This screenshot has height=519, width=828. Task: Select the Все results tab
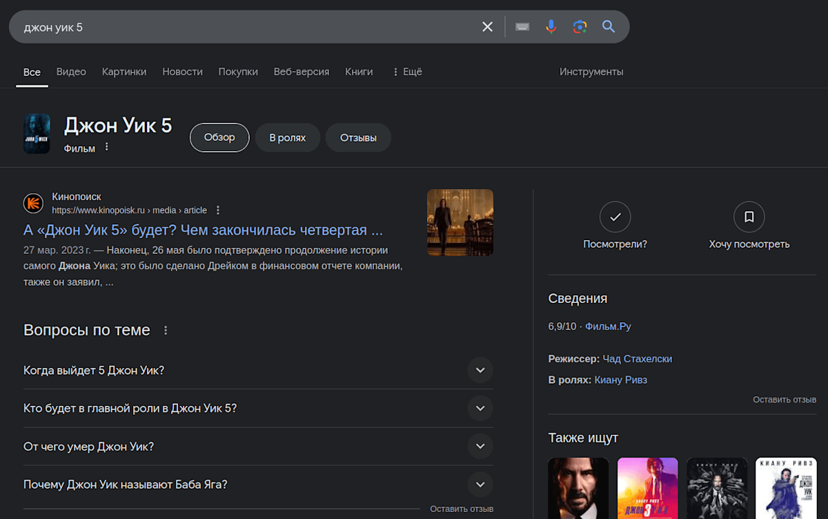tap(32, 72)
